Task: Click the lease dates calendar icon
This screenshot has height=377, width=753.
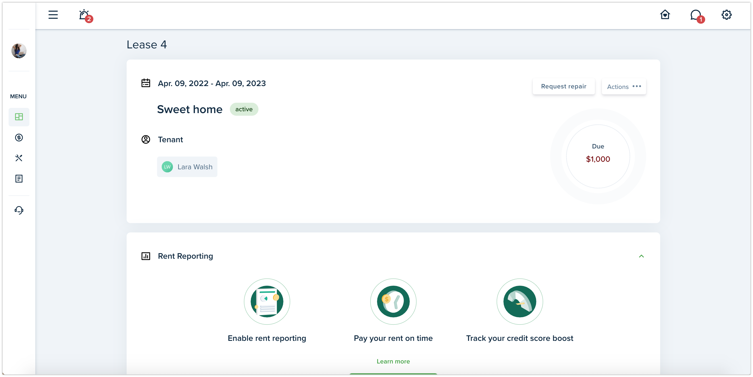Action: coord(146,83)
